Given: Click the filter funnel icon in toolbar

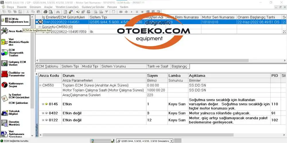Looking at the screenshot, I should [106, 12].
